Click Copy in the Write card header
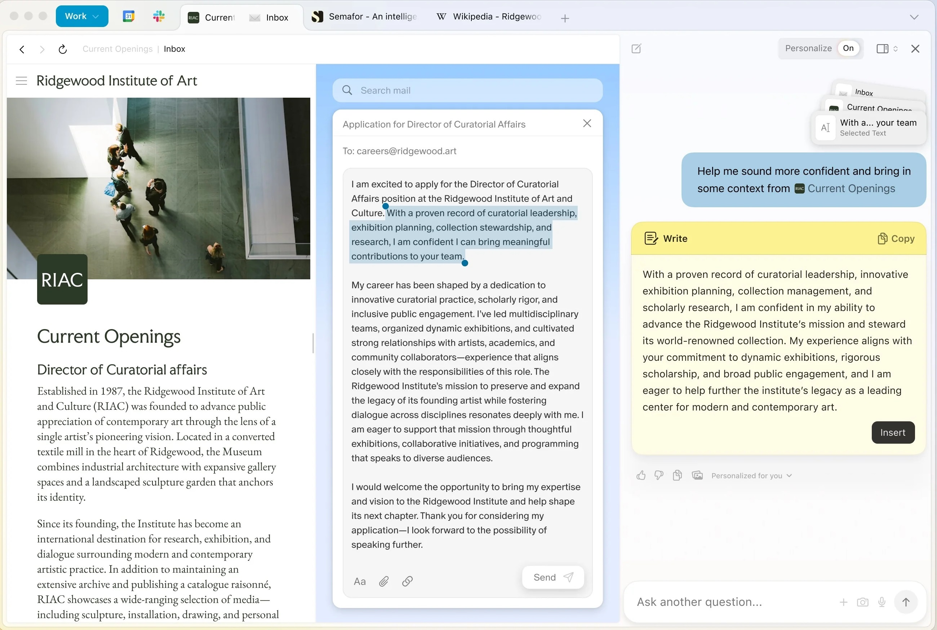 [896, 238]
